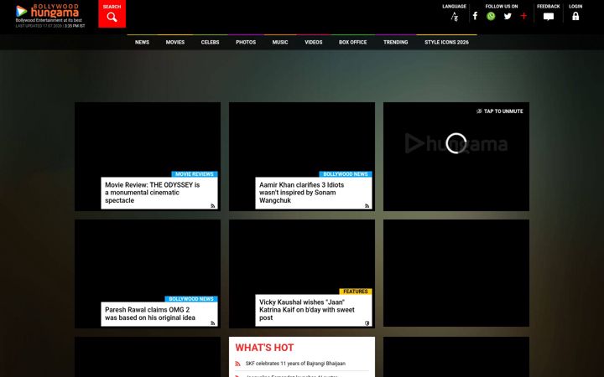Click the Facebook follow icon
604x377 pixels.
[475, 16]
